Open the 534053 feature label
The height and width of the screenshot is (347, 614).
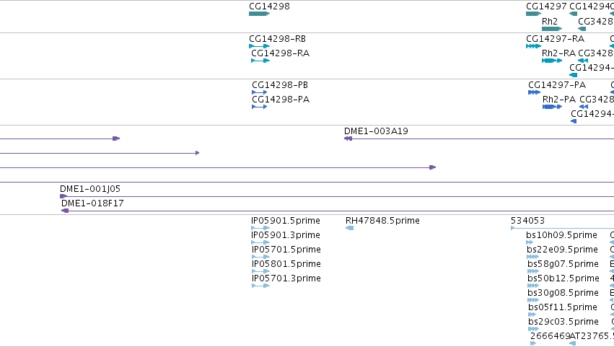[x=528, y=221]
